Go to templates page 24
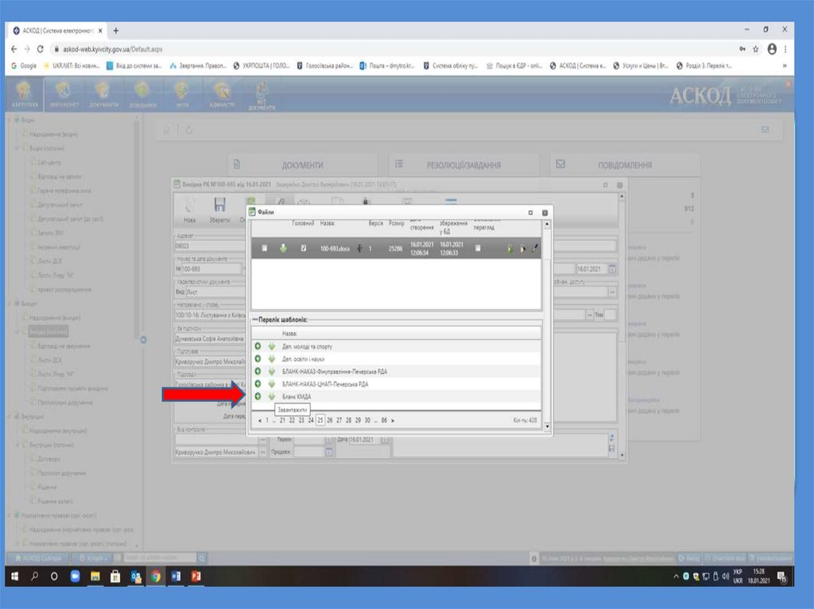The image size is (814, 609). pyautogui.click(x=311, y=420)
